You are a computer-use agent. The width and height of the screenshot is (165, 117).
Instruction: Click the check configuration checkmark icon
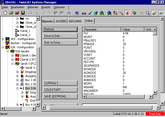90,13
